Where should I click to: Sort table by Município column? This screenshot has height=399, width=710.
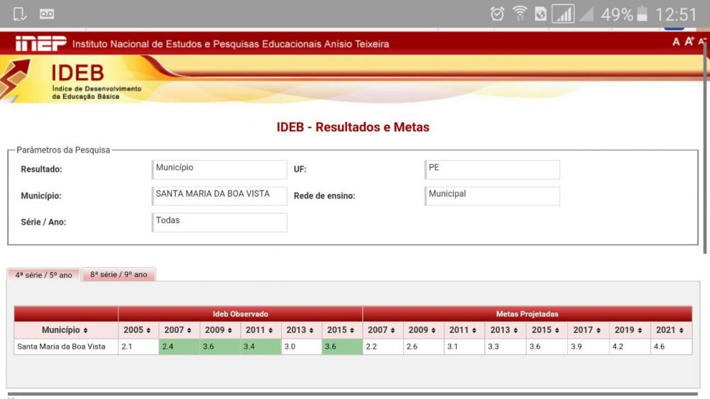tap(65, 330)
